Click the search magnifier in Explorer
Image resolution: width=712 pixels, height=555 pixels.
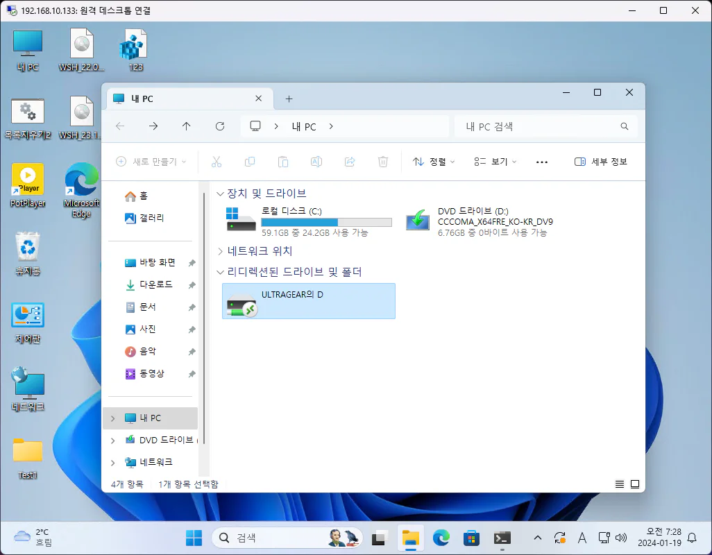tap(625, 127)
